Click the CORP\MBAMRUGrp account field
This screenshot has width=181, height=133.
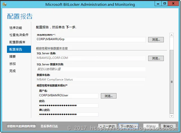tap(91, 39)
